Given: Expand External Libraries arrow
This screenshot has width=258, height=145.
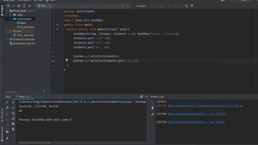Looking at the screenshot, I should 6,39.
